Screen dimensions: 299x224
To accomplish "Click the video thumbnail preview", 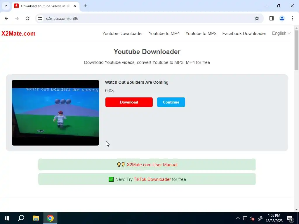I will pos(55,113).
